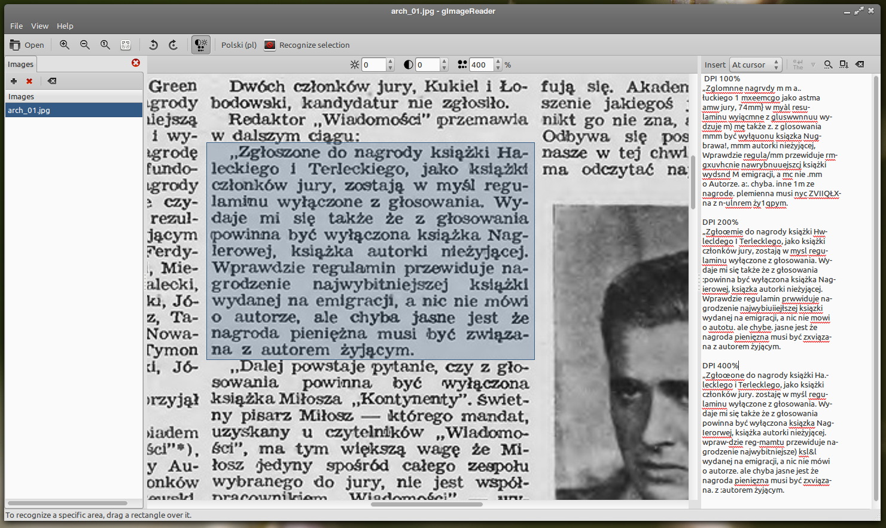Open the Insert At cursor dropdown
Screen dimensions: 886x528
click(x=756, y=65)
